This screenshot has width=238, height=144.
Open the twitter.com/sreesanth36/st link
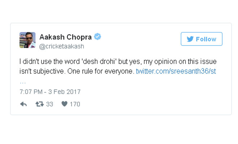[176, 71]
